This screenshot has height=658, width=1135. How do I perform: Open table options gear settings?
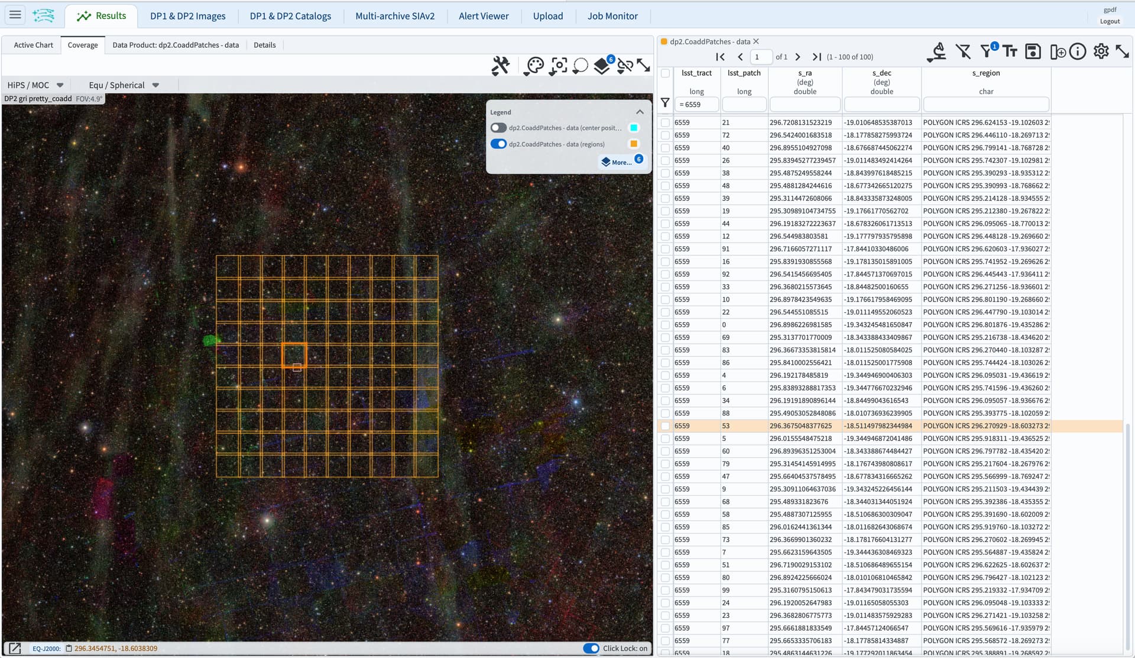click(1101, 51)
